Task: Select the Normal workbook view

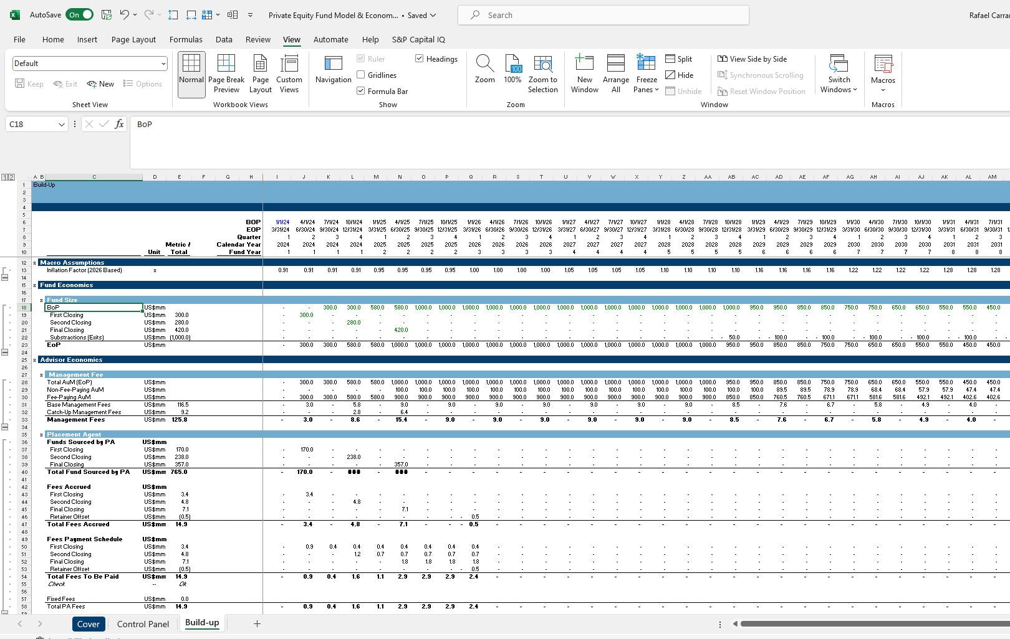Action: [191, 73]
